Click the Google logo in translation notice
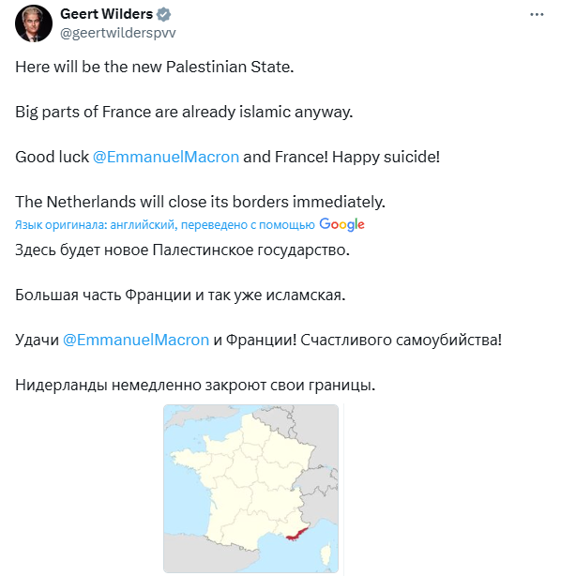The width and height of the screenshot is (576, 576). pos(341,224)
